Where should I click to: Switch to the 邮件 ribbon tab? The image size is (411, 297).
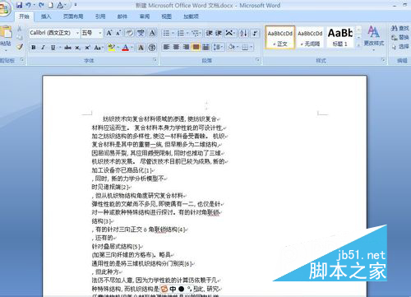[x=122, y=16]
